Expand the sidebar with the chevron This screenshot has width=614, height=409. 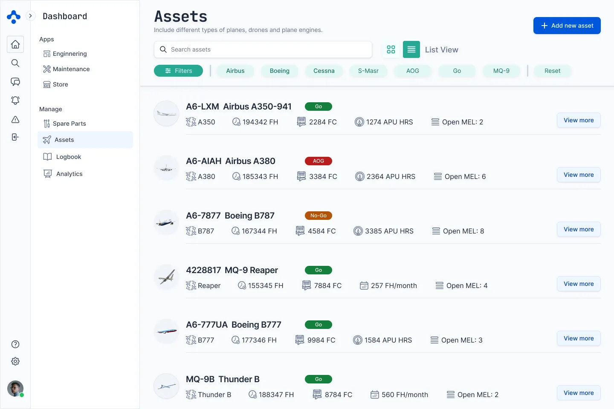click(x=30, y=16)
